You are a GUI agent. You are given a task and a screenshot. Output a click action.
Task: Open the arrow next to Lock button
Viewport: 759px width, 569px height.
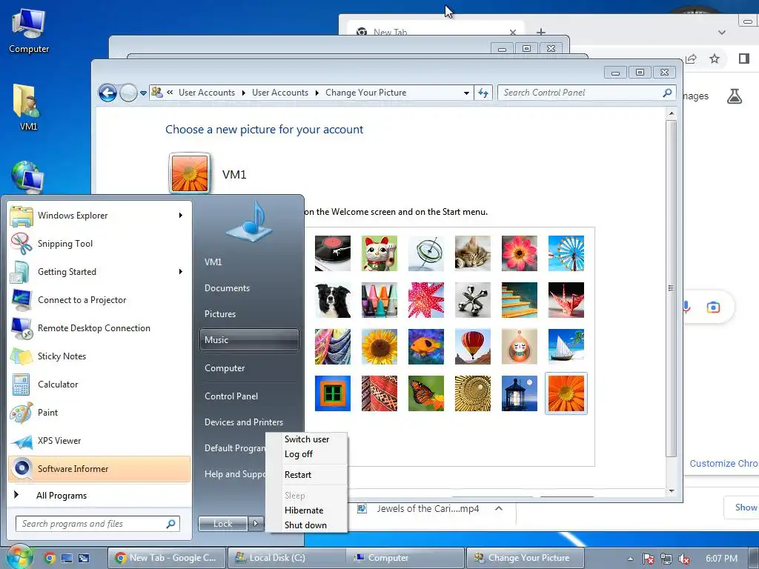(256, 523)
